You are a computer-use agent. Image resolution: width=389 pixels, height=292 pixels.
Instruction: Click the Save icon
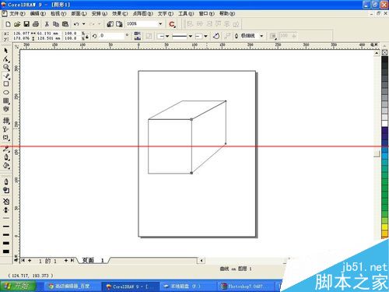pyautogui.click(x=26, y=24)
